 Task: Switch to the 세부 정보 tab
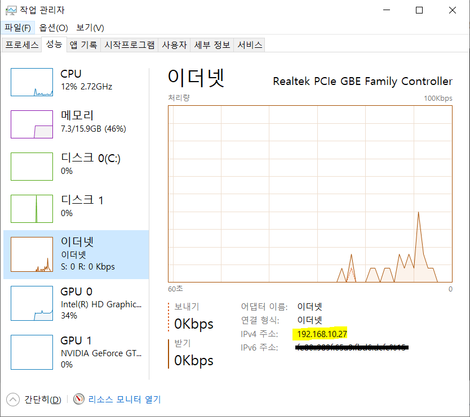pyautogui.click(x=212, y=45)
